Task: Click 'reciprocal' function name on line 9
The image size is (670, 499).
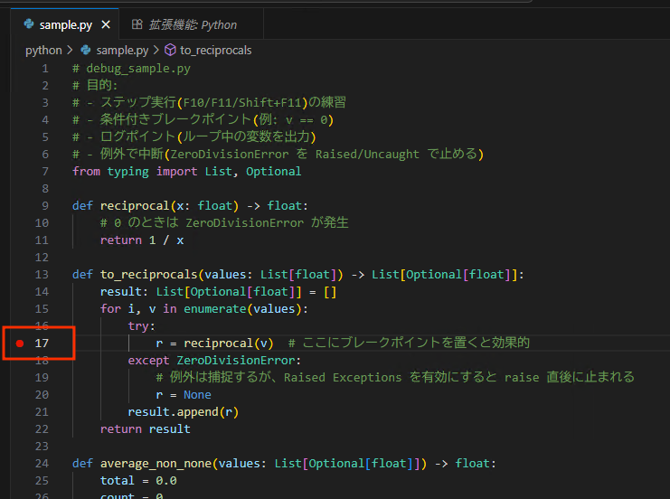Action: pyautogui.click(x=135, y=206)
